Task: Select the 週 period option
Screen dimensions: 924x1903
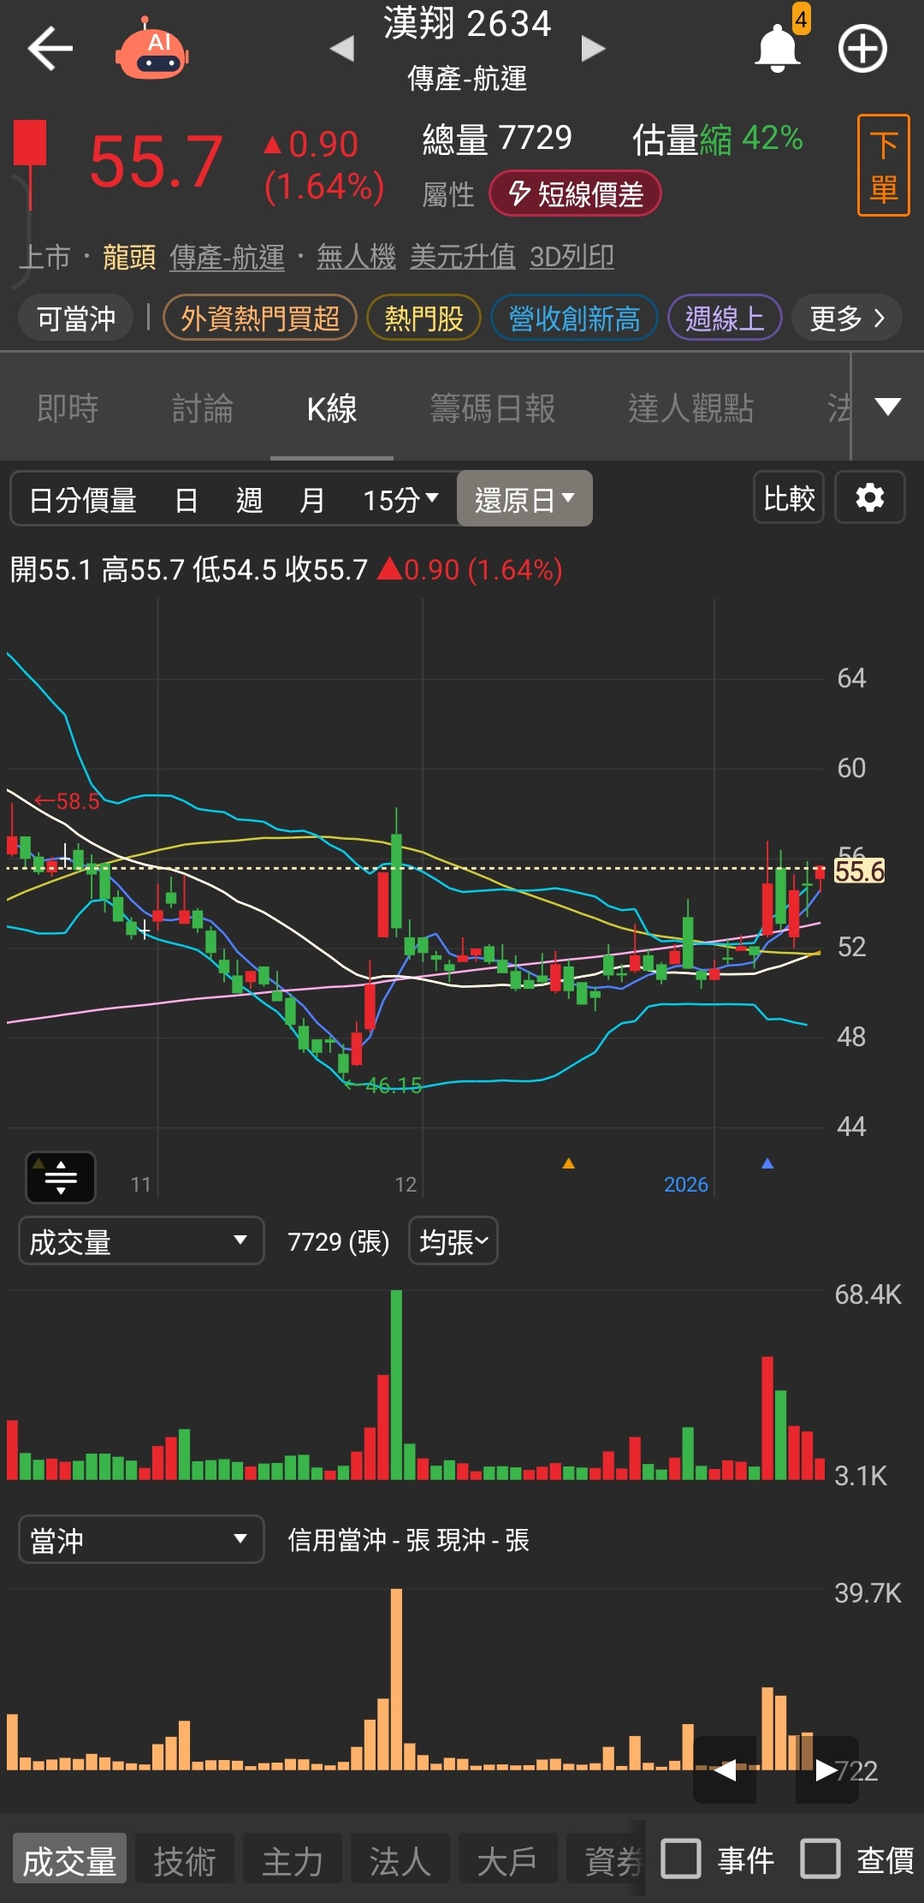Action: pyautogui.click(x=249, y=499)
